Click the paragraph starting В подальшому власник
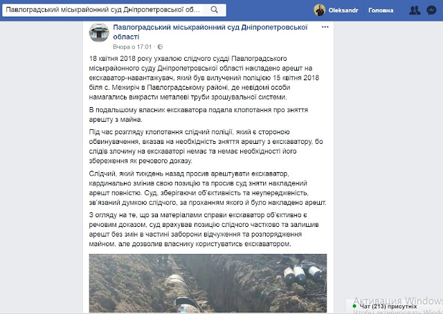 pos(199,115)
